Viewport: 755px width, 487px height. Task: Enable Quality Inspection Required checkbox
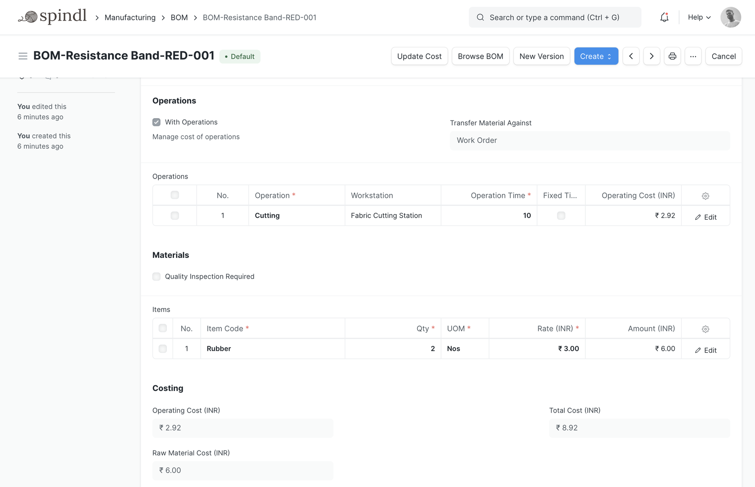coord(157,276)
